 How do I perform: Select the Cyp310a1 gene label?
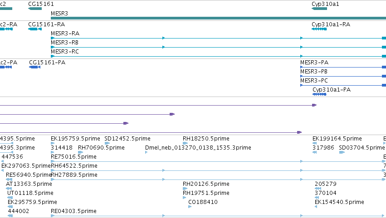pos(325,4)
